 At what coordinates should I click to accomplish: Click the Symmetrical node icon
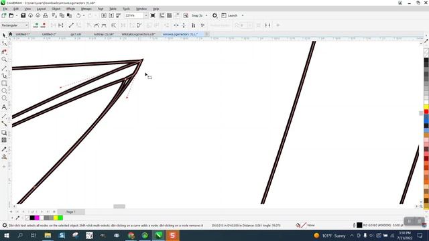[104, 25]
